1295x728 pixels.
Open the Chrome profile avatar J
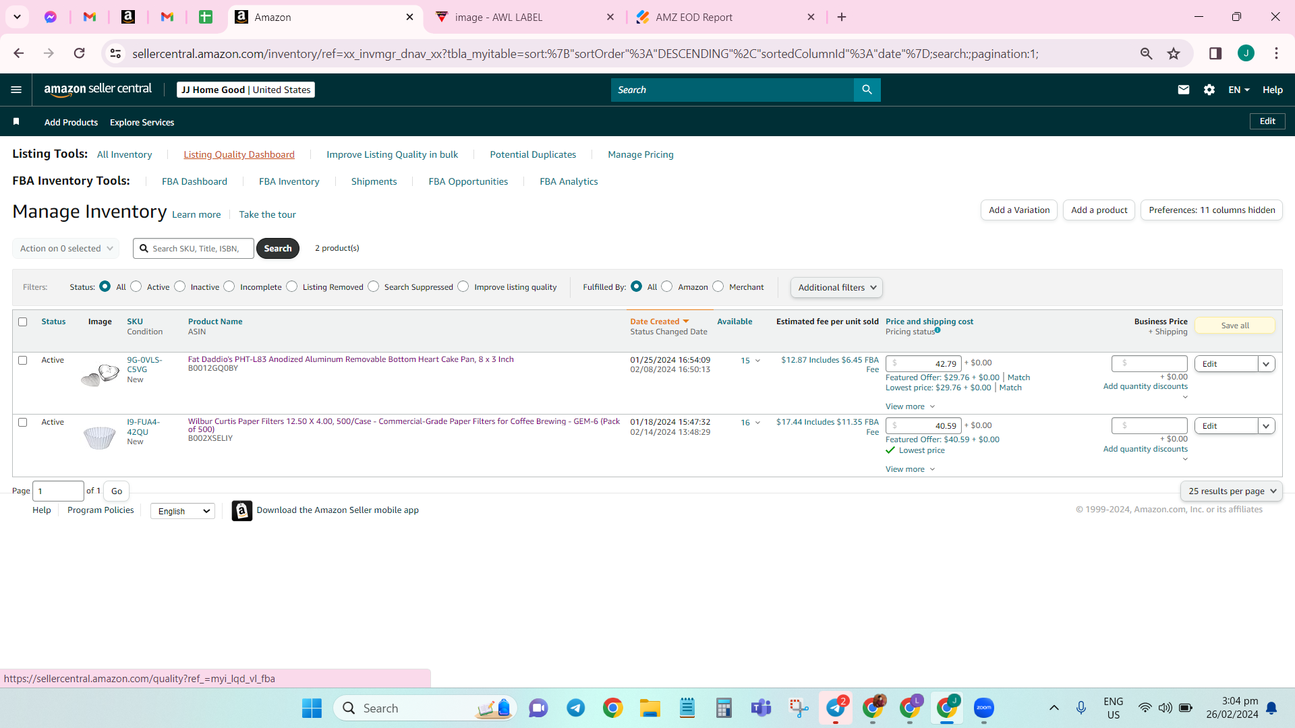click(x=1246, y=53)
